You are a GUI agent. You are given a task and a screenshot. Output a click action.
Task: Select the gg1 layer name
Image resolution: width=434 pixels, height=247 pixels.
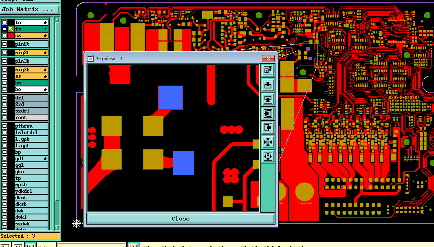(31, 165)
